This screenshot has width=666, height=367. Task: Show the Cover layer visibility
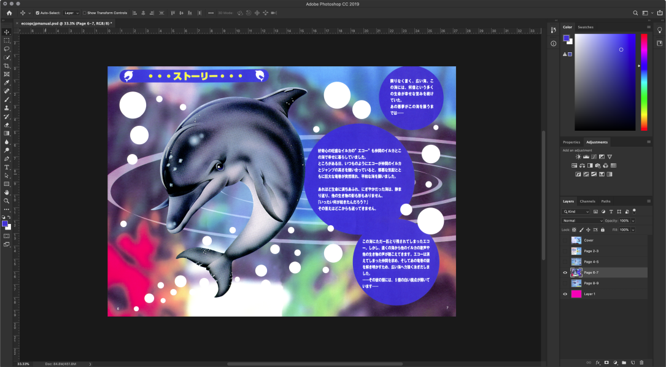point(565,241)
